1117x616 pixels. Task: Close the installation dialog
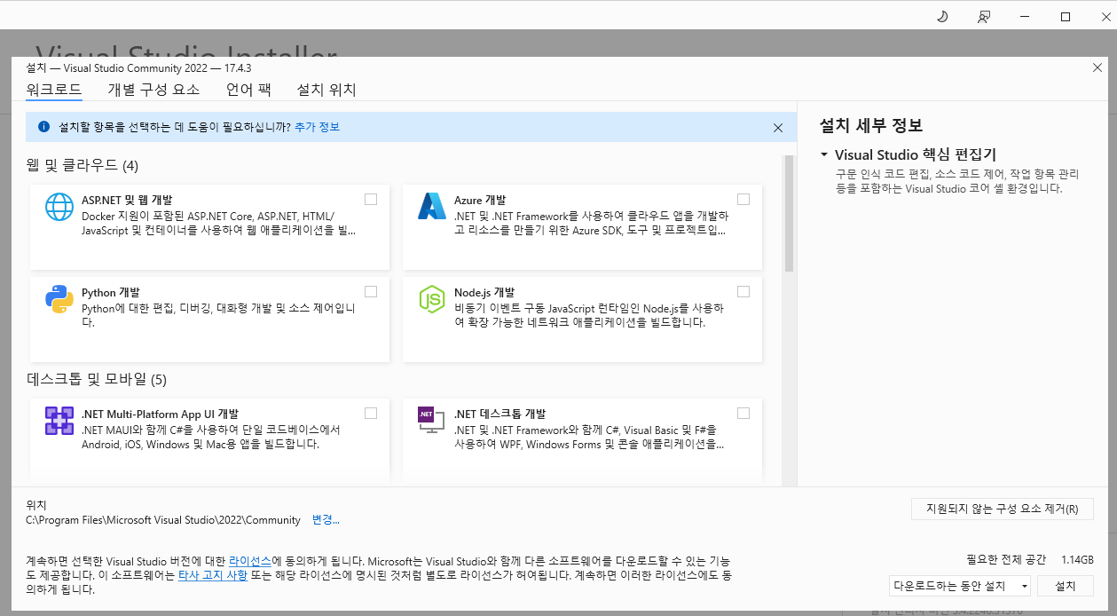point(1097,67)
